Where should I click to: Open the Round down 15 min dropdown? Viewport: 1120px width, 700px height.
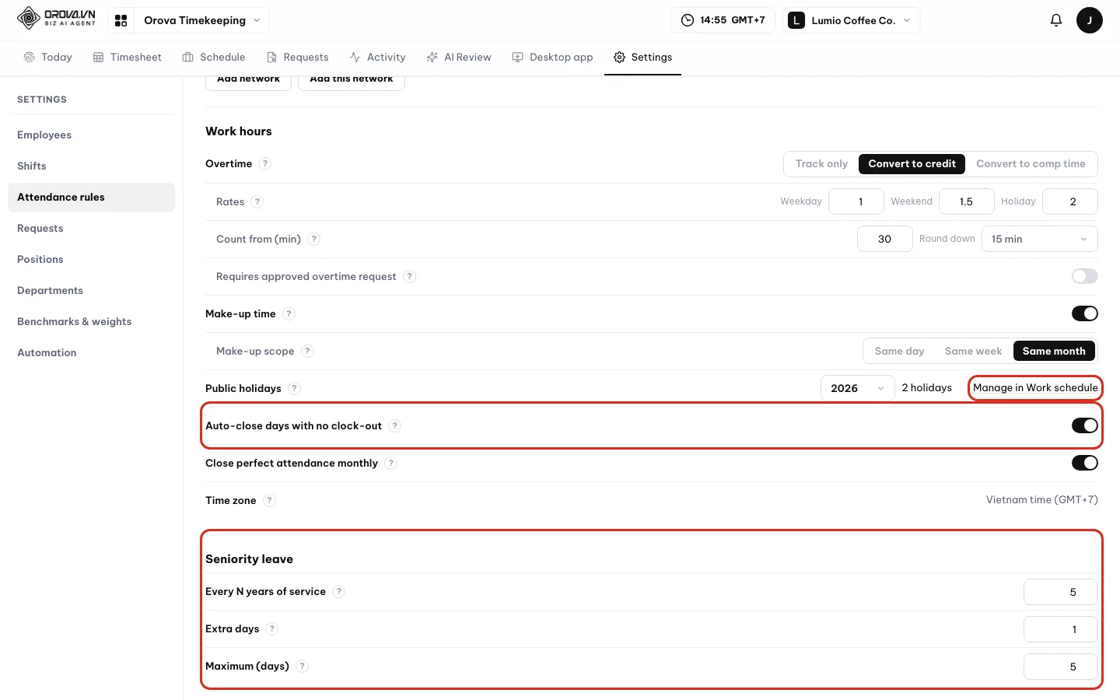(1039, 239)
